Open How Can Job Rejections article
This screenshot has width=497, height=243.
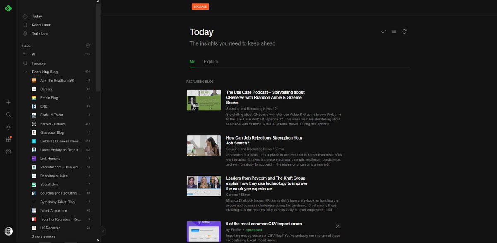coord(264,140)
